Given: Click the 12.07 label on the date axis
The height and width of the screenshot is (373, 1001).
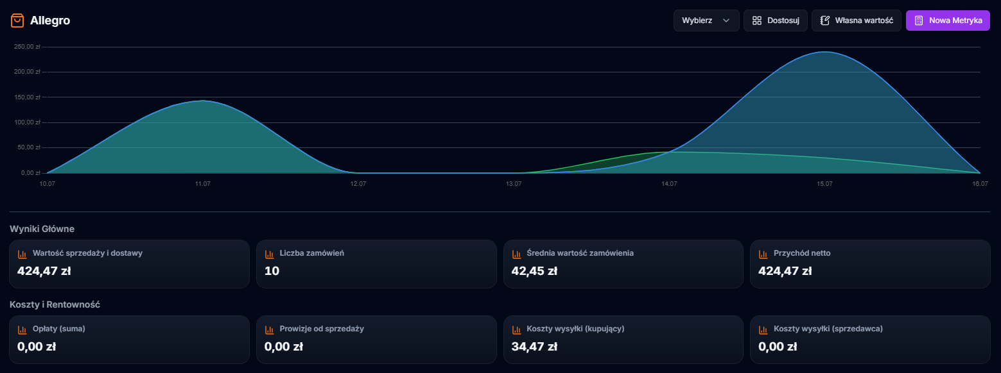Looking at the screenshot, I should [x=358, y=183].
